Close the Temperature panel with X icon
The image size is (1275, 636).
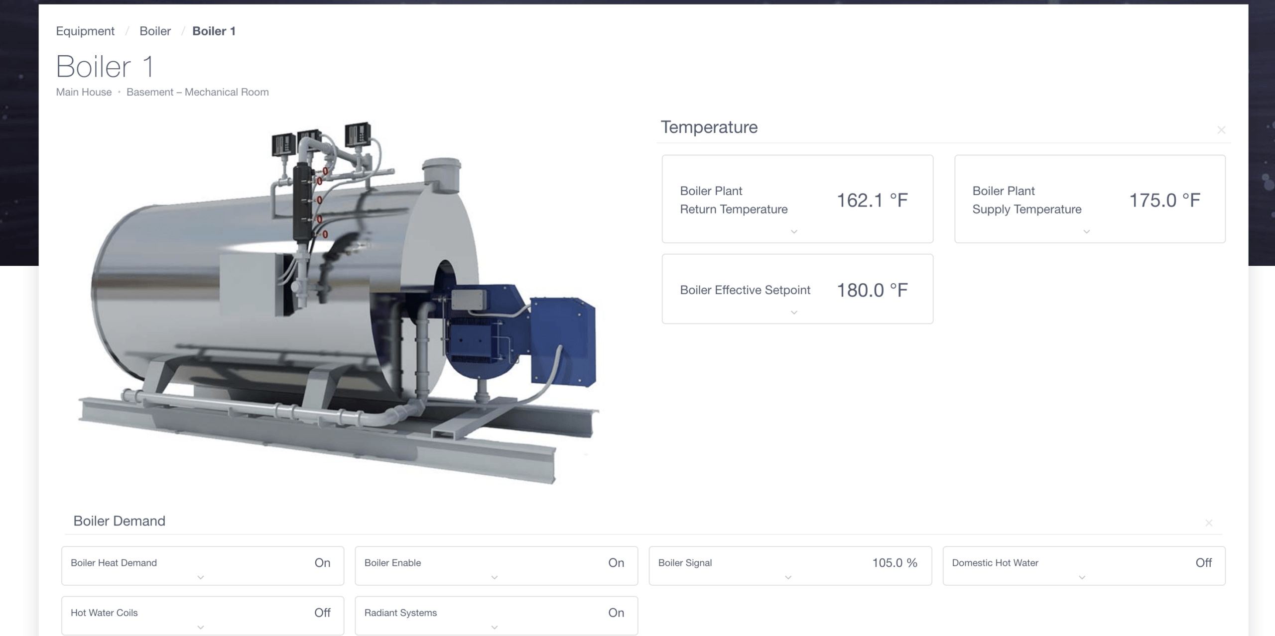1221,130
